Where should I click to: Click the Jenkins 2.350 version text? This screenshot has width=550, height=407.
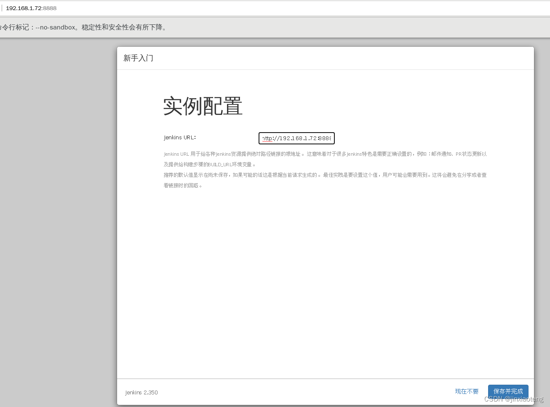pos(142,392)
